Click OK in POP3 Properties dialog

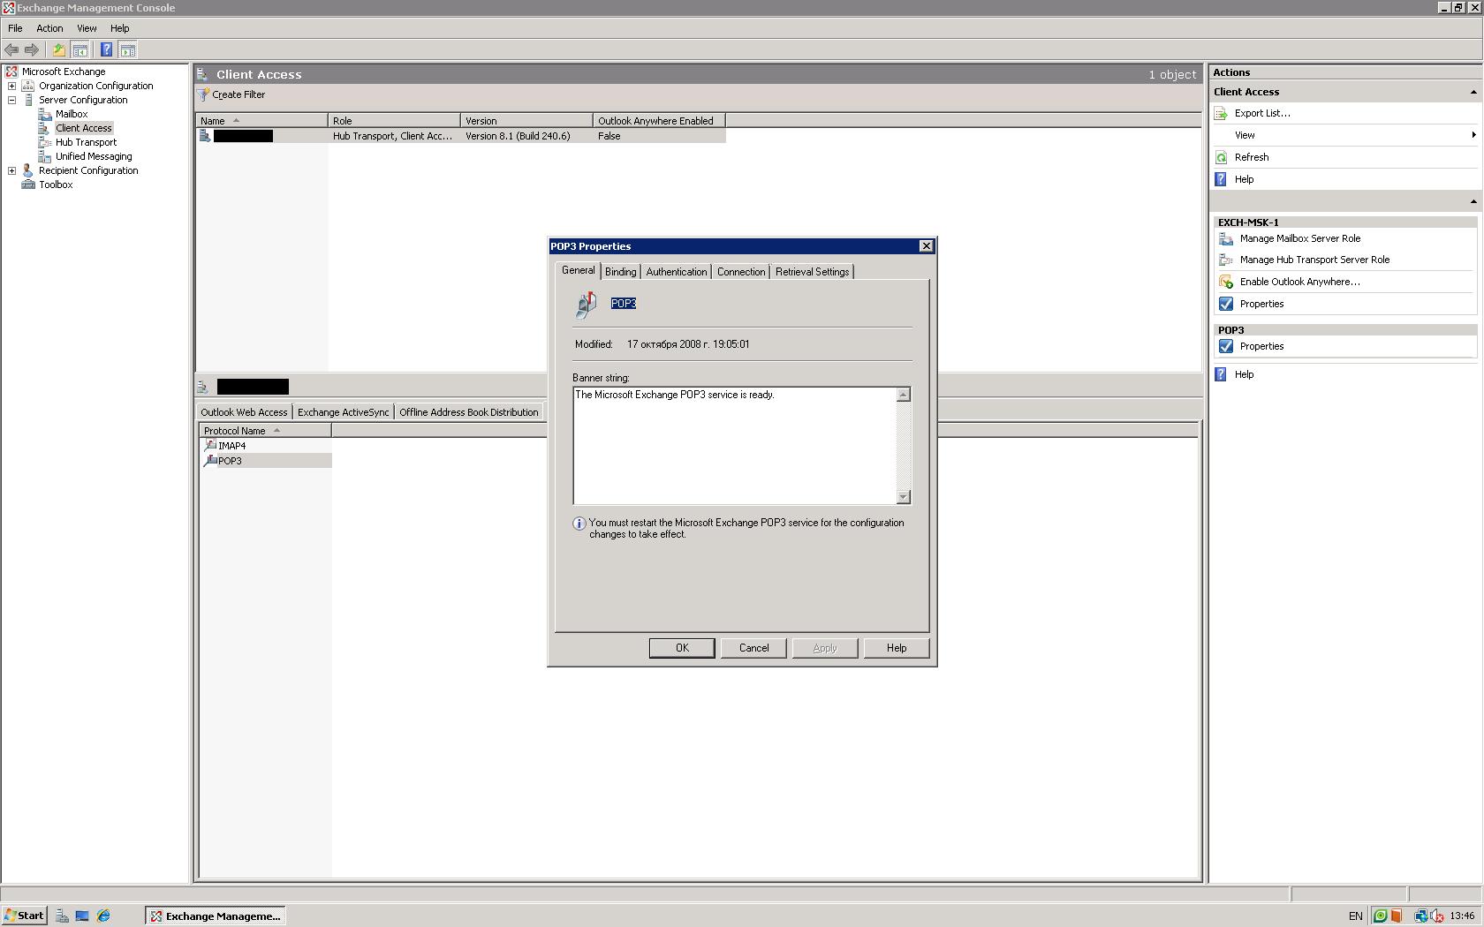point(682,648)
